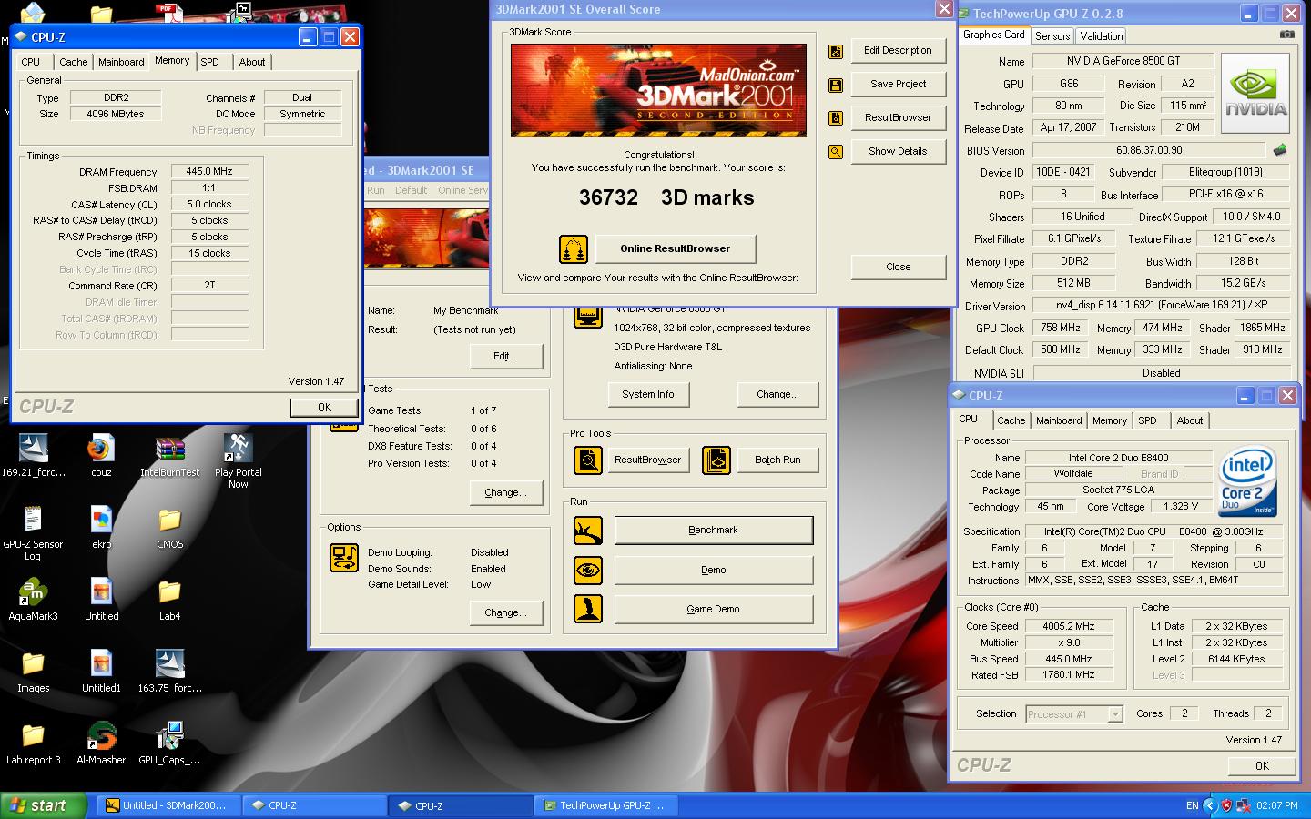Open Memory tab in CPU-Z Processor window
Viewport: 1311px width, 819px height.
tap(1110, 420)
